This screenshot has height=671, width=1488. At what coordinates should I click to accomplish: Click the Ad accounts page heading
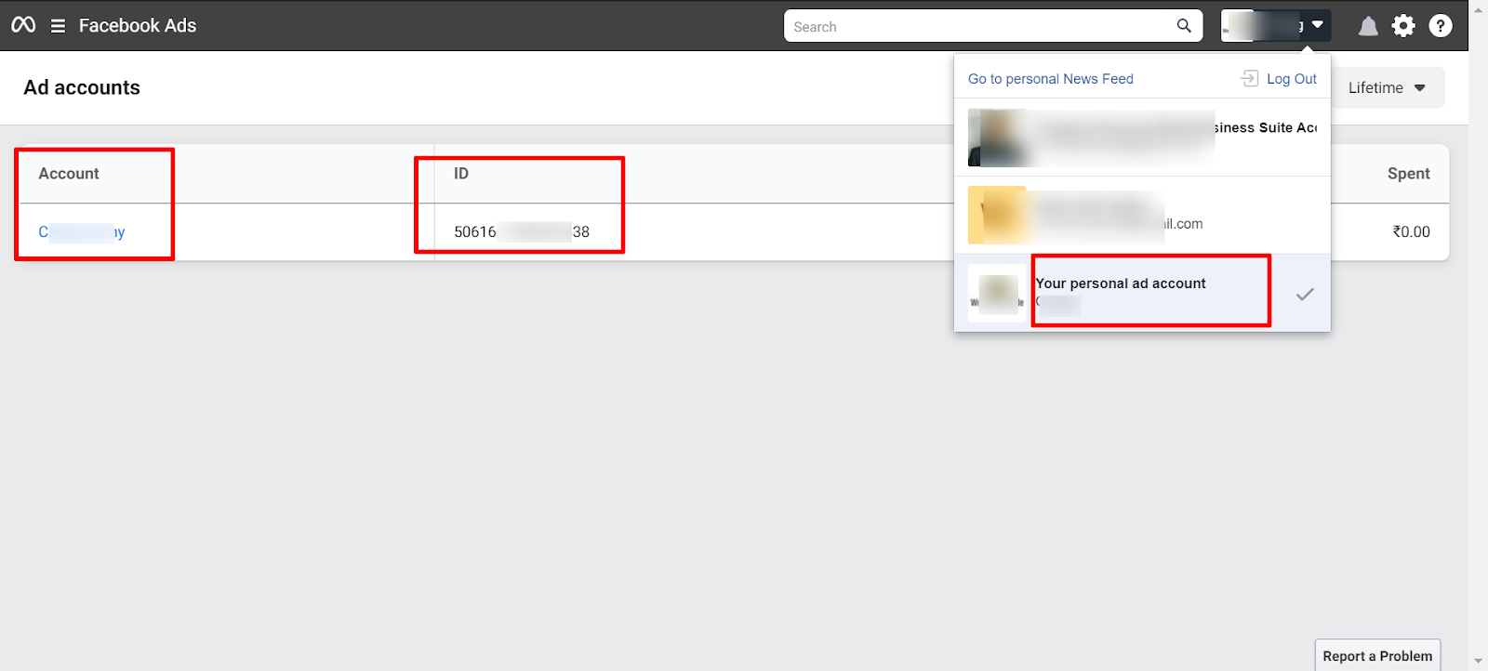[82, 87]
